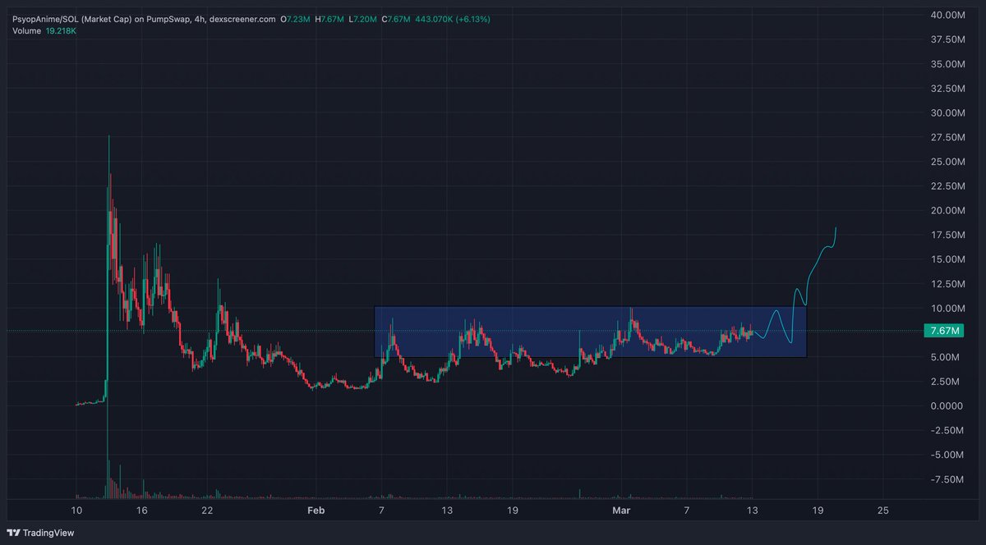Click the 25.00M price axis label

pyautogui.click(x=947, y=162)
